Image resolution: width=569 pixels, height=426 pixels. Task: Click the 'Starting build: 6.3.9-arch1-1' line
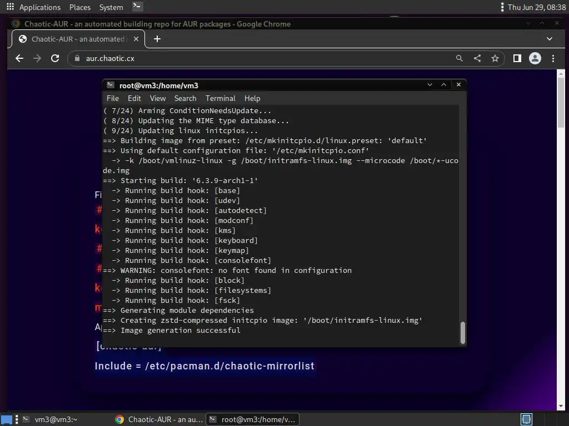[x=181, y=181]
